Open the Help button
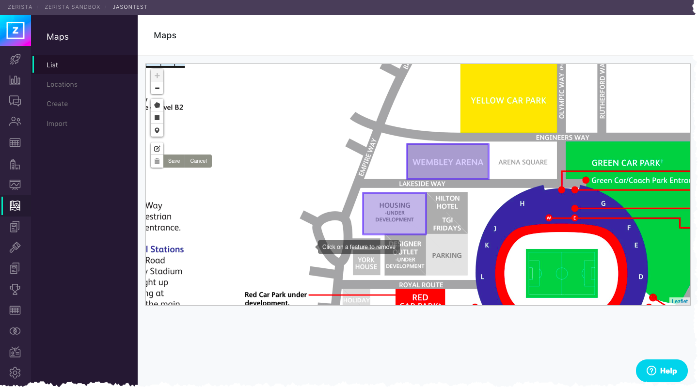 662,371
